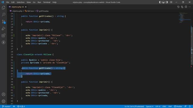Viewport: 193px width, 108px height.
Task: Click 'MiClase' after extends on line 29
Action: tap(47, 55)
